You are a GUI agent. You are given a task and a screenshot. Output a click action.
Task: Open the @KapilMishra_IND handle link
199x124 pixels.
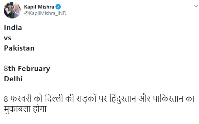(45, 13)
